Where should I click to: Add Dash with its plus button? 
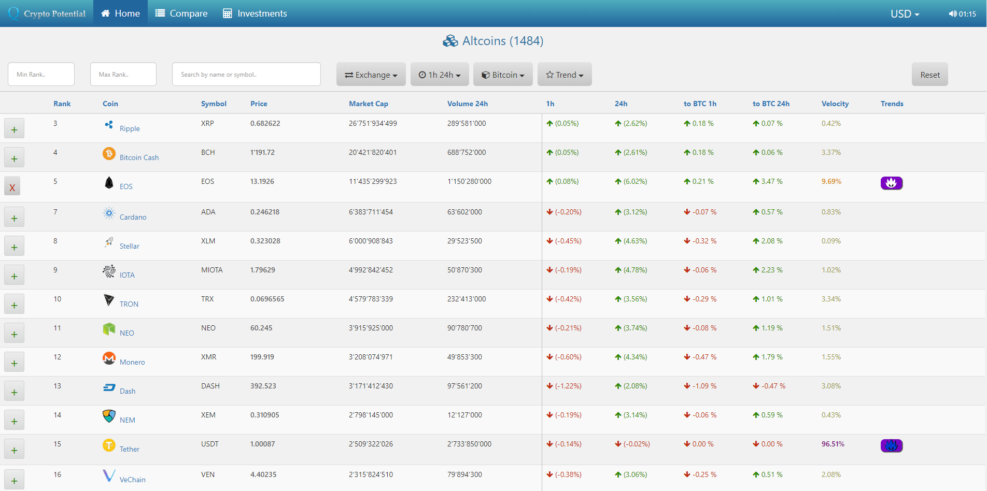14,392
